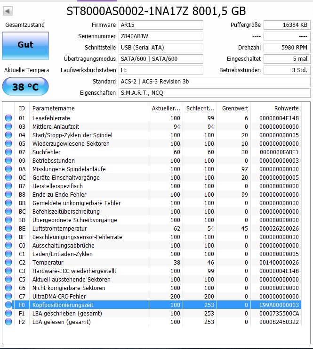Click the Eingeschaltet value 5 mal

[287, 59]
